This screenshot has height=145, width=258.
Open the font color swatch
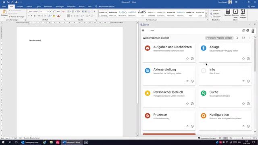click(x=58, y=16)
